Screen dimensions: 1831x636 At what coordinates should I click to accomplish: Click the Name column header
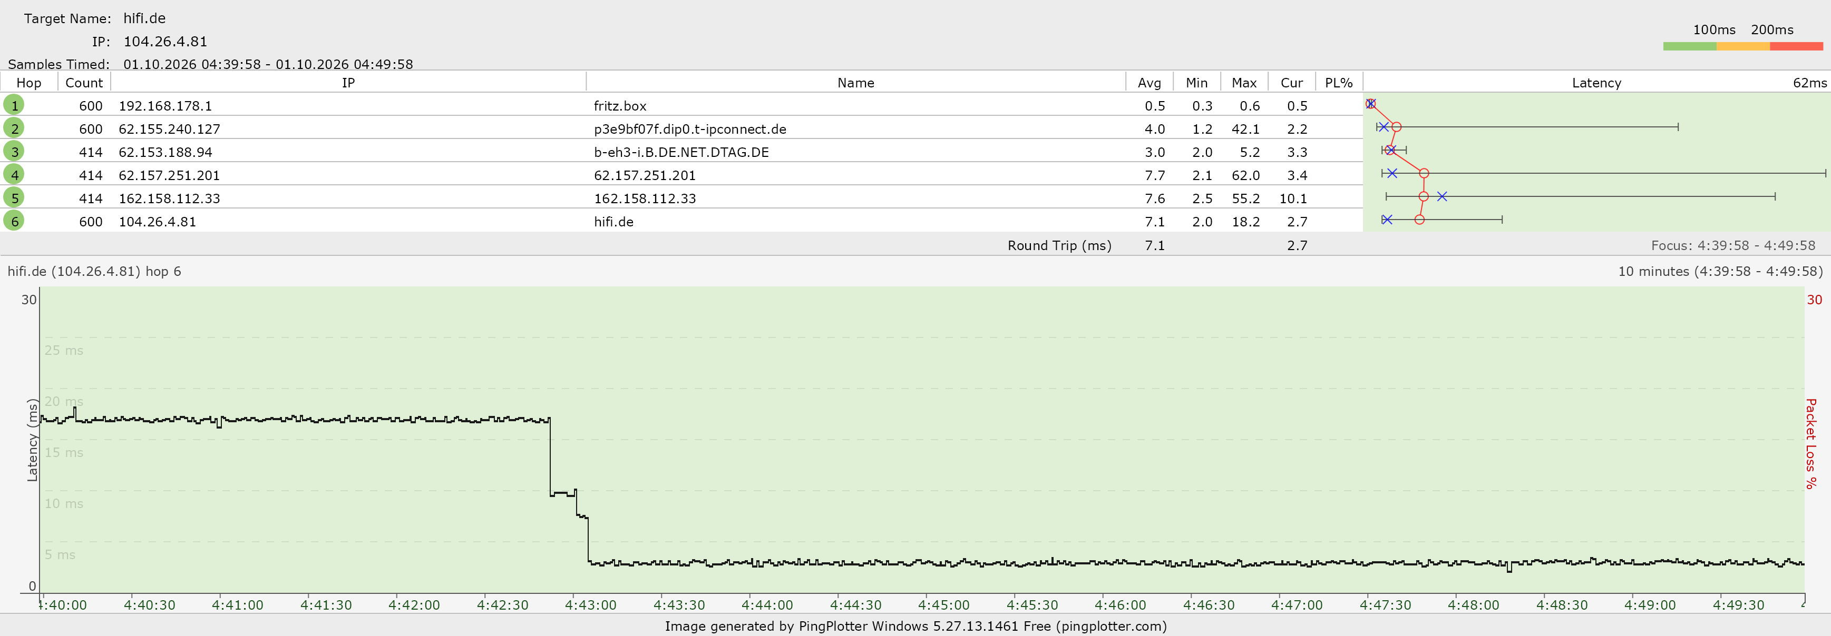[856, 82]
